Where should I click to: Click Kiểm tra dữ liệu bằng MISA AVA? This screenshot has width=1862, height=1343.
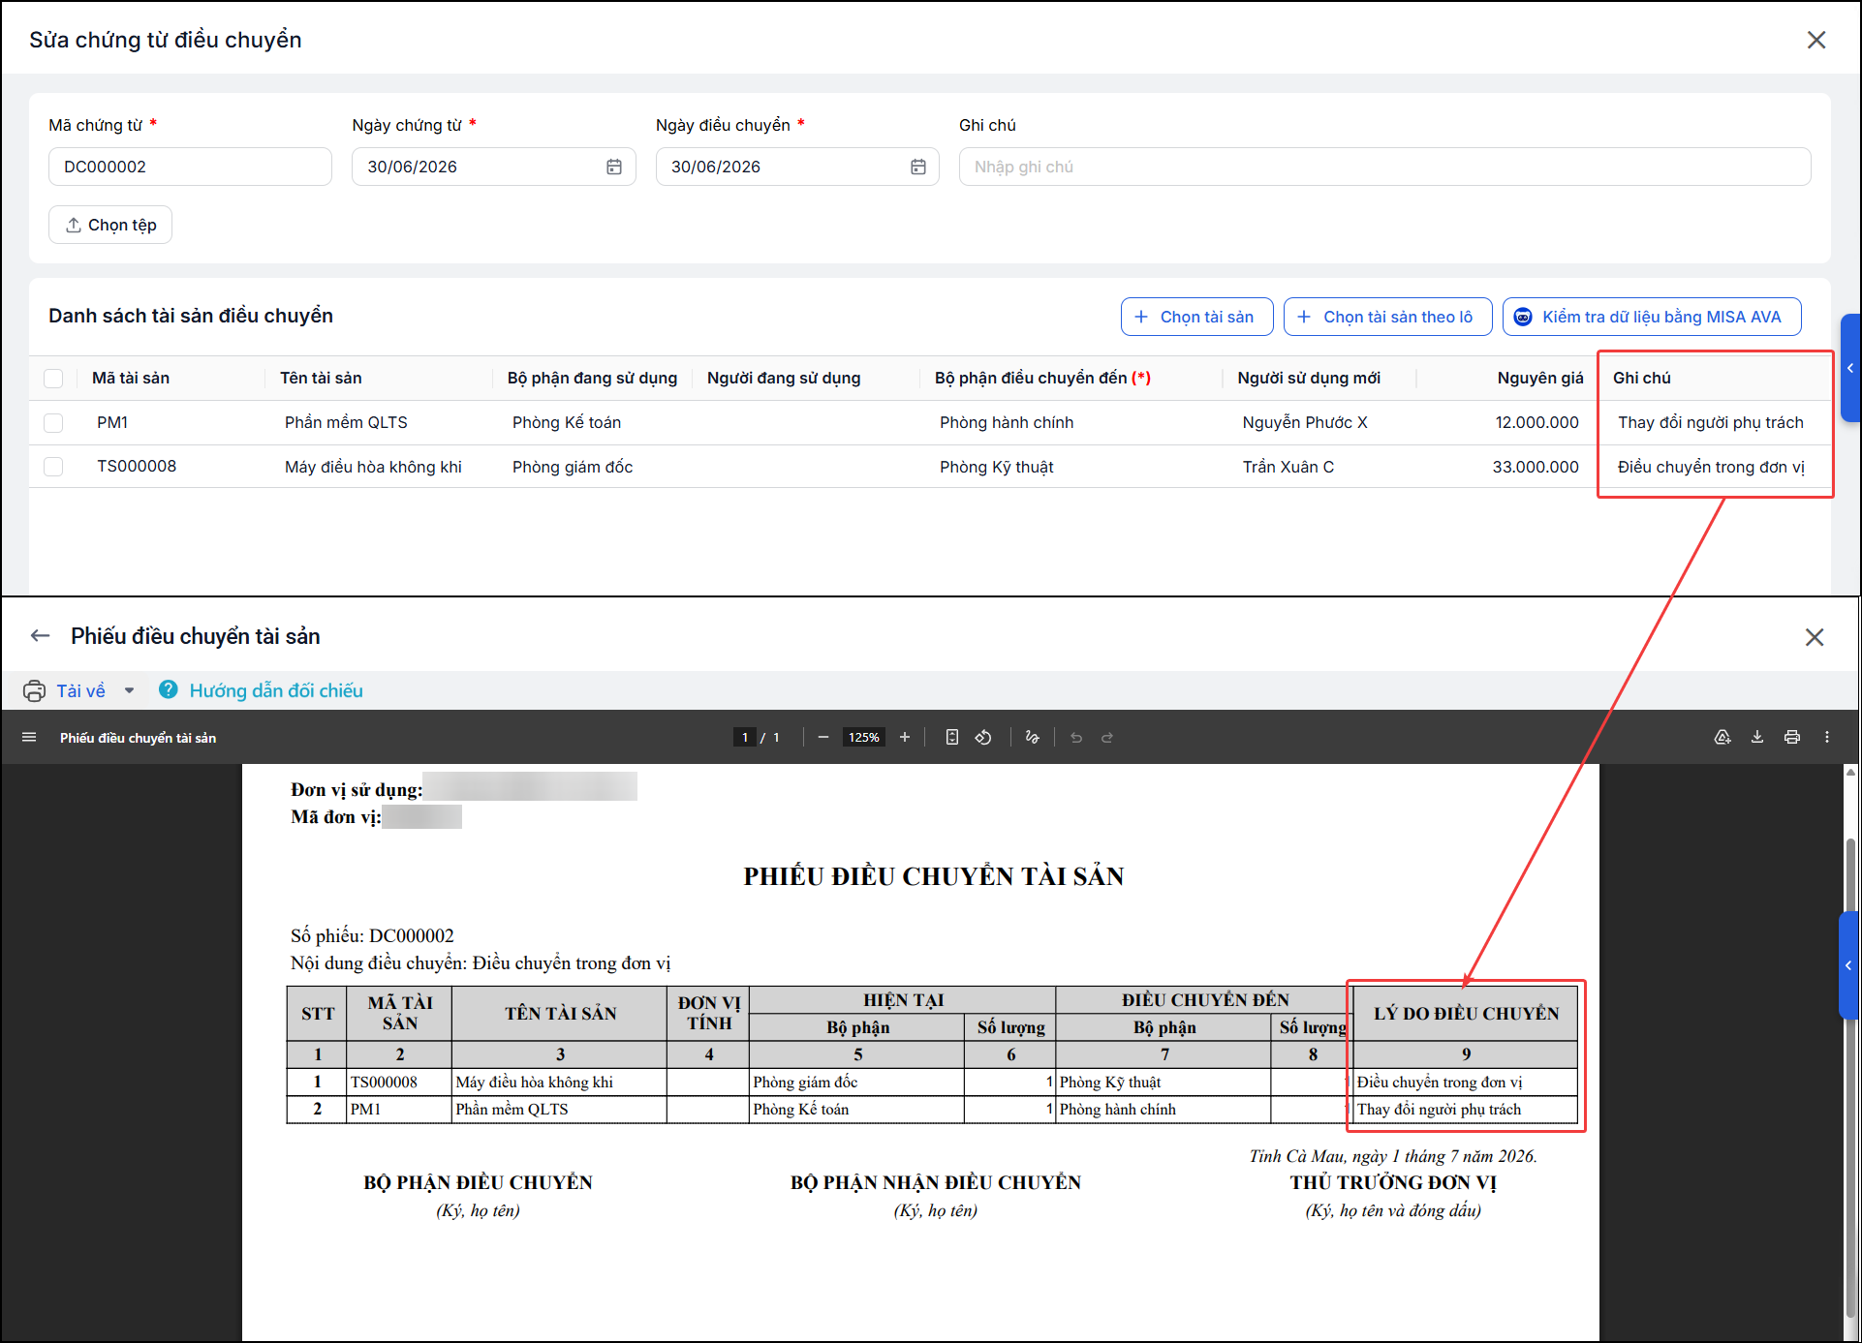point(1652,317)
